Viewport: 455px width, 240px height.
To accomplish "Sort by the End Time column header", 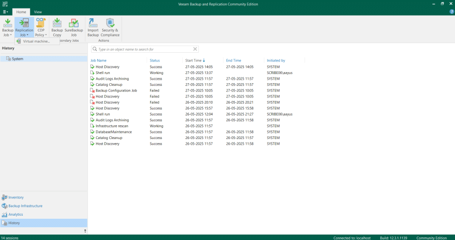I will tap(234, 60).
